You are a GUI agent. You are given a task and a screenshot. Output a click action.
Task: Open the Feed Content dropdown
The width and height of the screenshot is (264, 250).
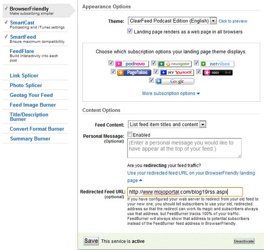(x=203, y=125)
